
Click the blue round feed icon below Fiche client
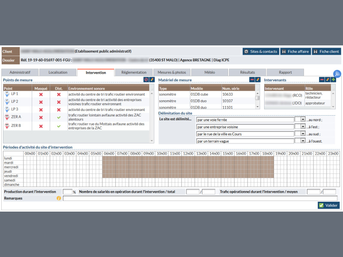[x=337, y=74]
